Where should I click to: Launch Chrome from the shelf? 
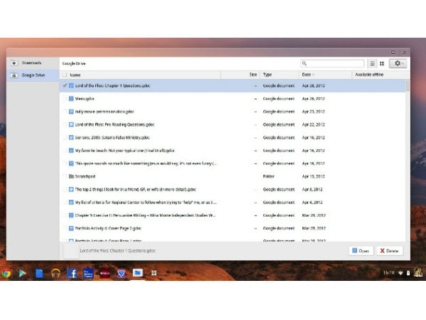(6, 273)
